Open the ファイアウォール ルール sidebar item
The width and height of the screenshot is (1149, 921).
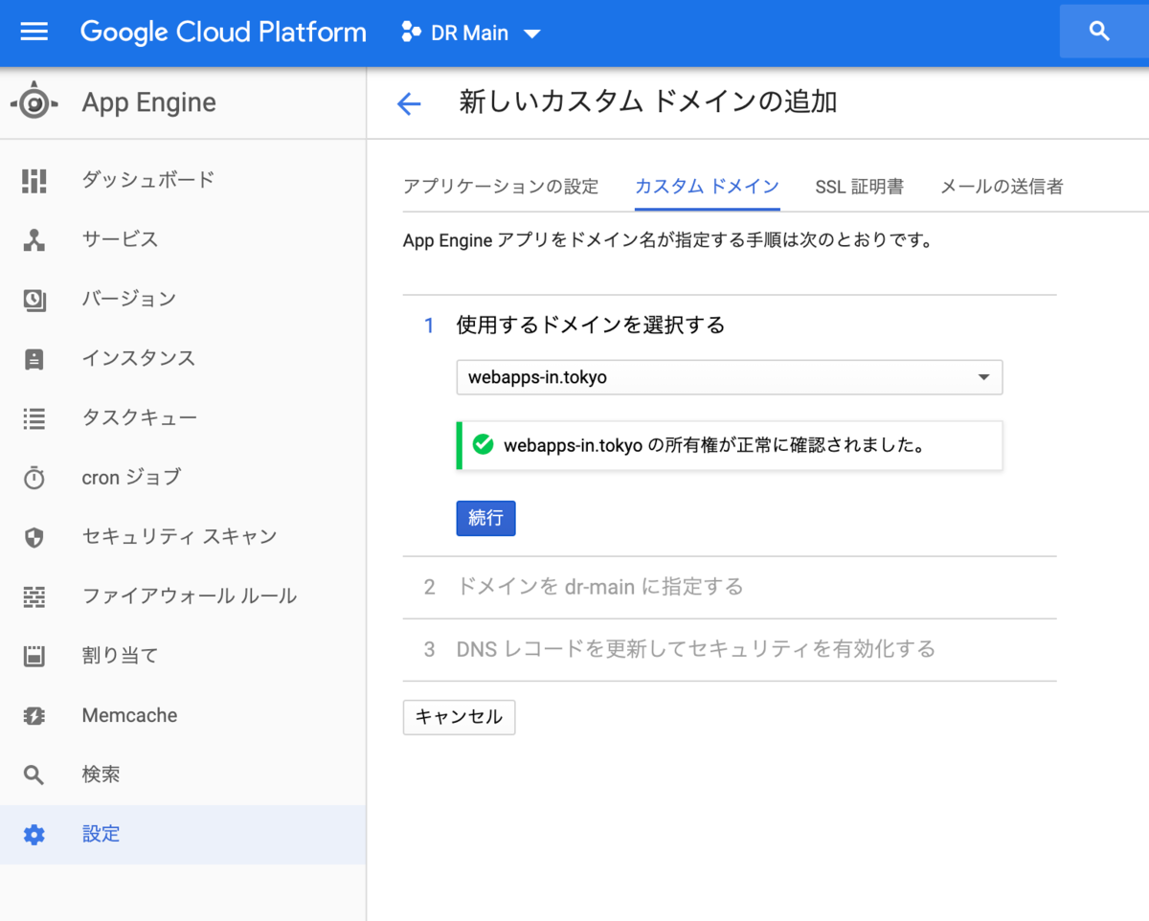[x=182, y=596]
